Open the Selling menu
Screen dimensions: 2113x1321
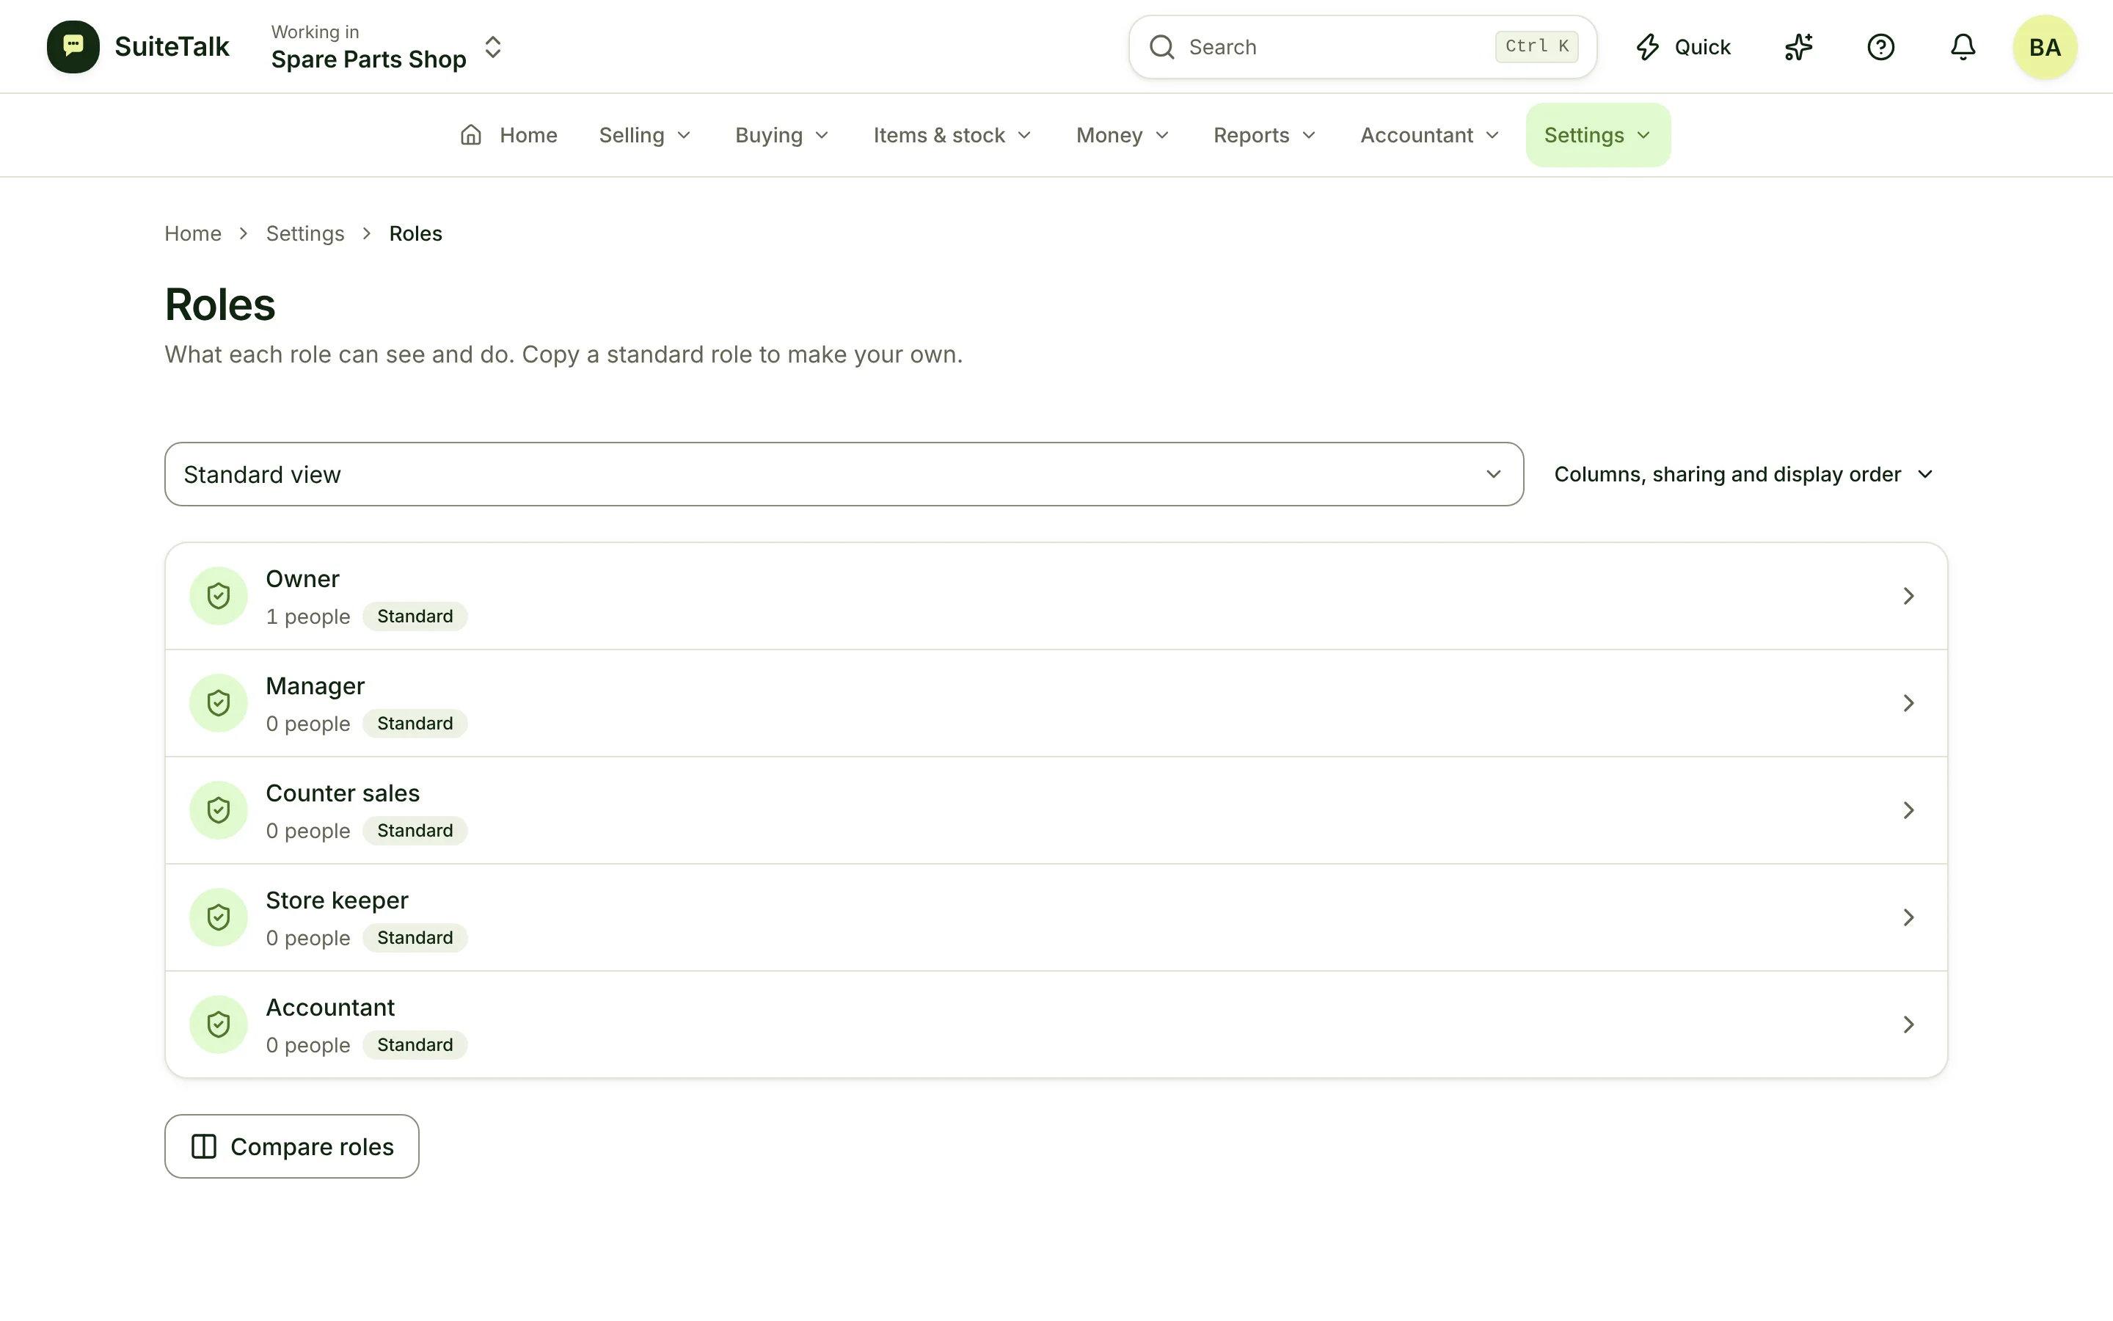(644, 136)
